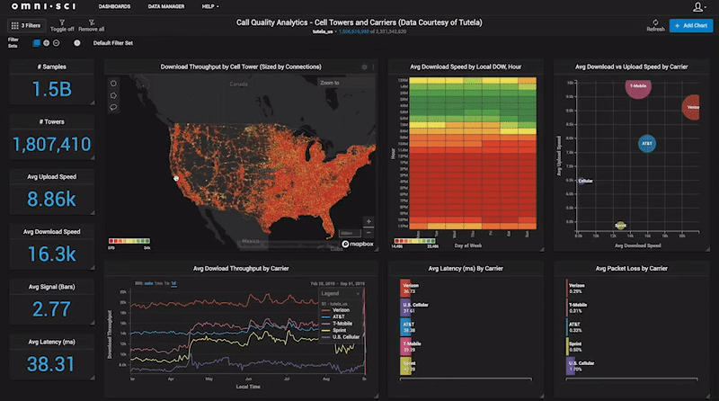This screenshot has width=719, height=401.
Task: Toggle U.S. Cellular series in legend
Action: [341, 337]
